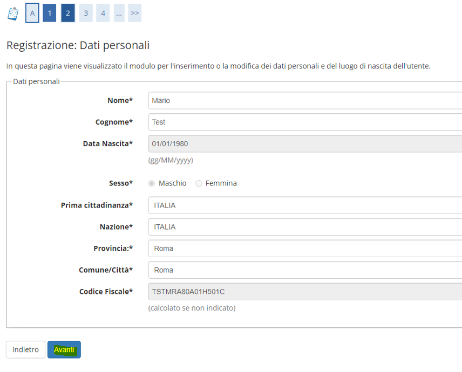Click the Avanti button

64,350
